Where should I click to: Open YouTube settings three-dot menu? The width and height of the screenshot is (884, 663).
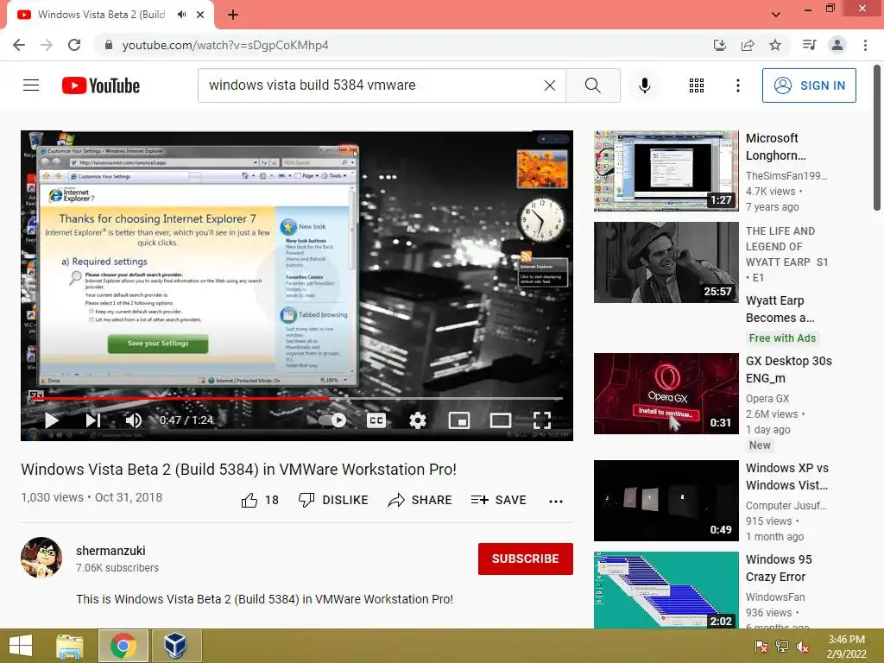pyautogui.click(x=737, y=85)
